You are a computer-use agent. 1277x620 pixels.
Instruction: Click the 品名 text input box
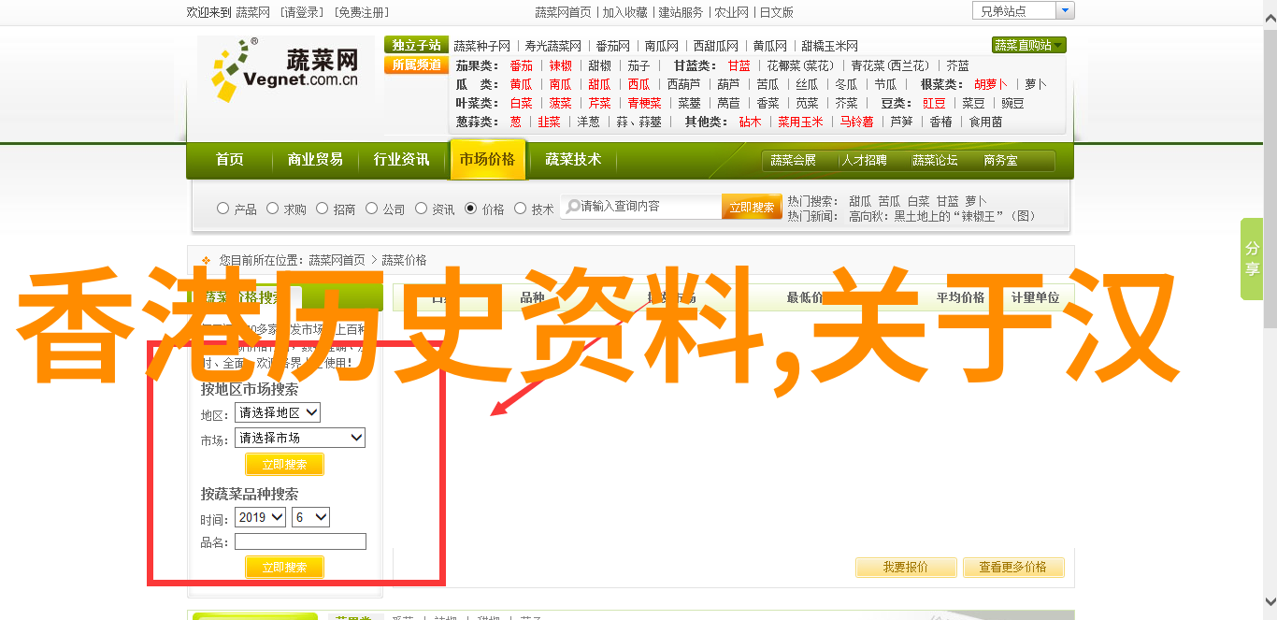(x=300, y=541)
